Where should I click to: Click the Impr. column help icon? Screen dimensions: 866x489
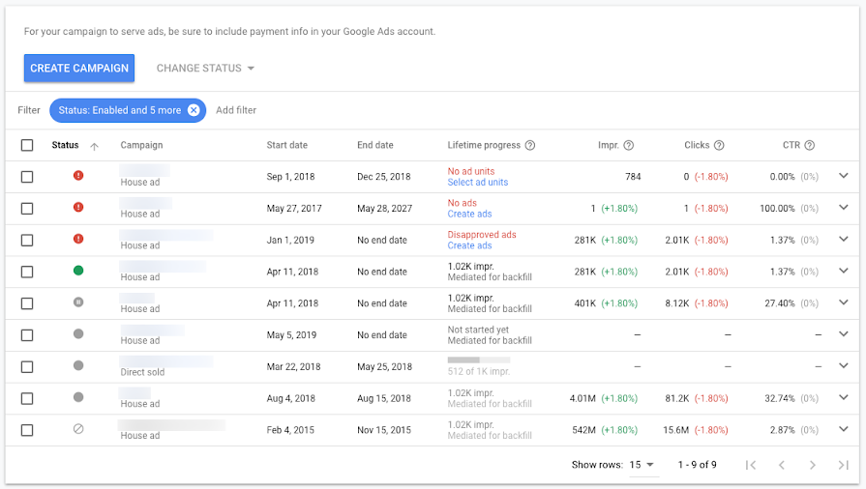coord(629,146)
